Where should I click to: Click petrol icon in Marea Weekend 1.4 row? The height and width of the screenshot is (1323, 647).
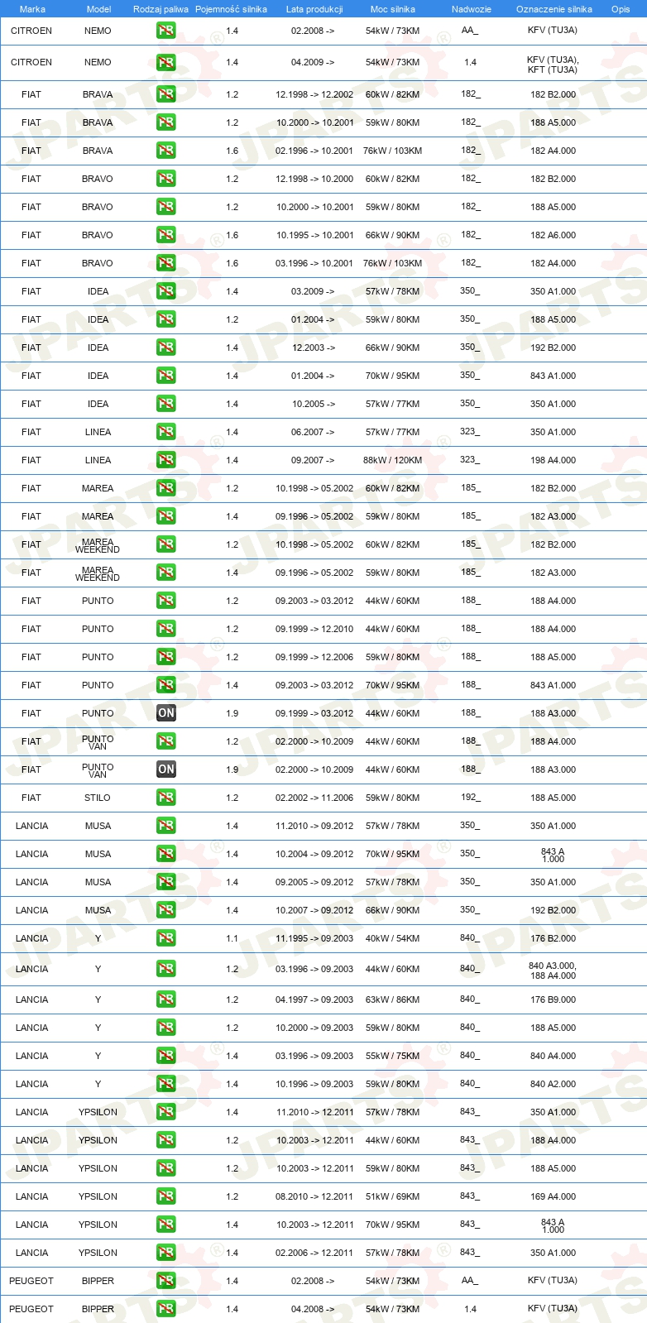click(166, 573)
